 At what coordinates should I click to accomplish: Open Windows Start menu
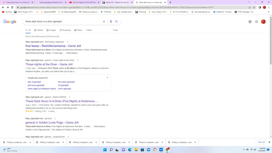coord(105,150)
